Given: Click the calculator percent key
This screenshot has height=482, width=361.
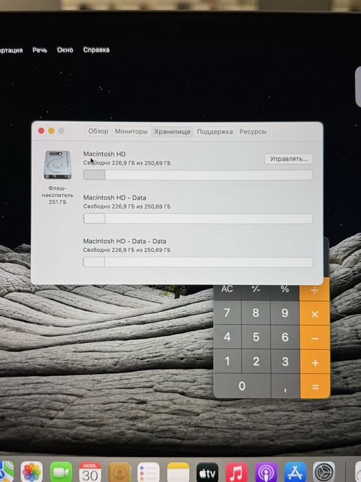Looking at the screenshot, I should (285, 289).
